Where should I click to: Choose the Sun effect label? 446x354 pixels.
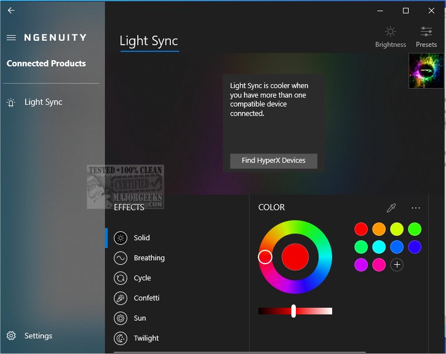click(140, 318)
